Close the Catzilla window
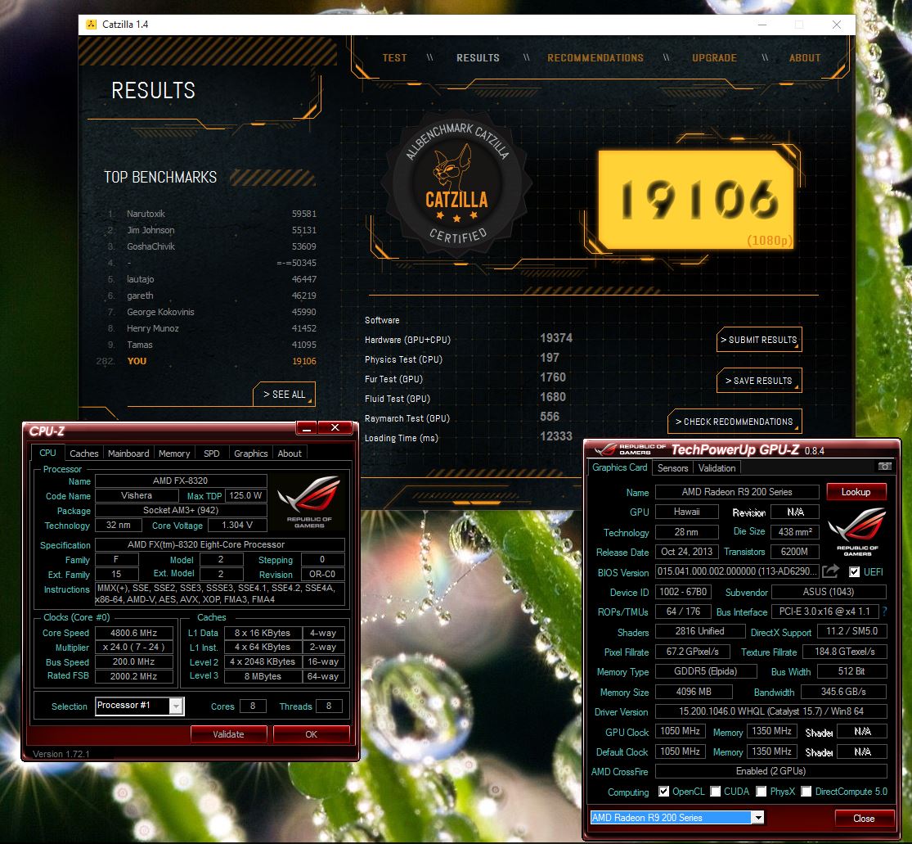Screen dimensions: 912x844 pos(837,25)
